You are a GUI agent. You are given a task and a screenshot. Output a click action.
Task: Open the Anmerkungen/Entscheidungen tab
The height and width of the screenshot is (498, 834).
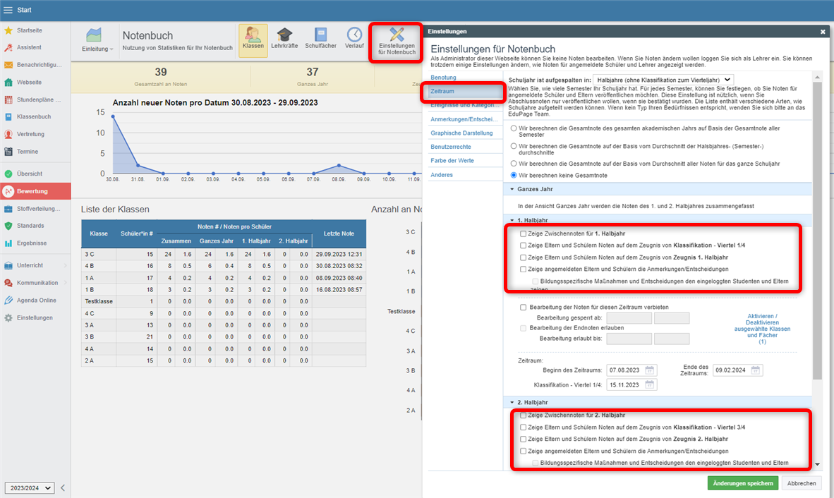click(x=465, y=119)
